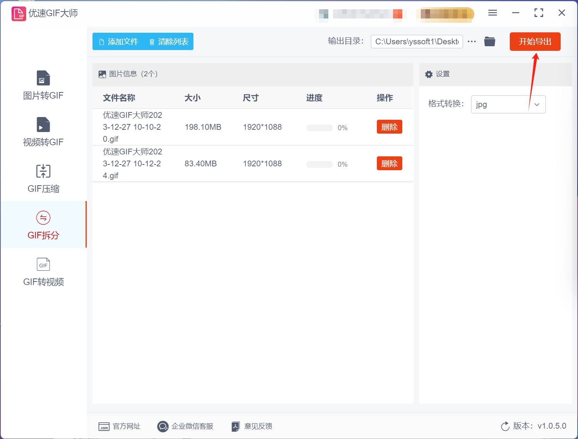Click the 198.10MB size cell

pyautogui.click(x=203, y=127)
